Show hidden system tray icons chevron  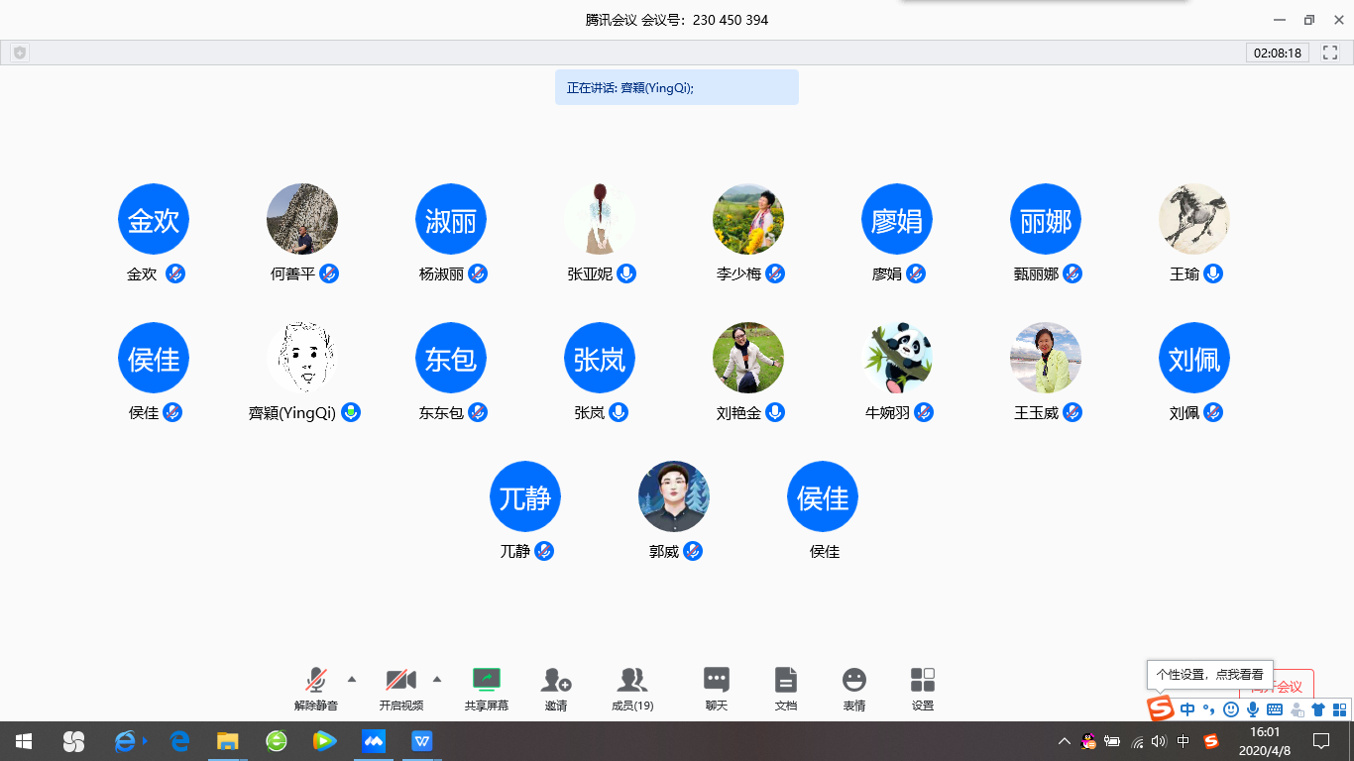pos(1065,741)
